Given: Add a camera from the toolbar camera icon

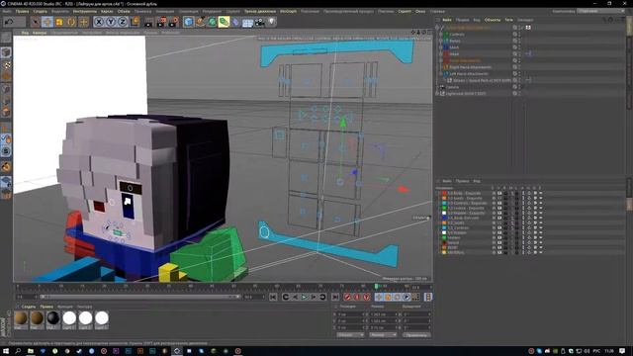Looking at the screenshot, I should (x=259, y=22).
